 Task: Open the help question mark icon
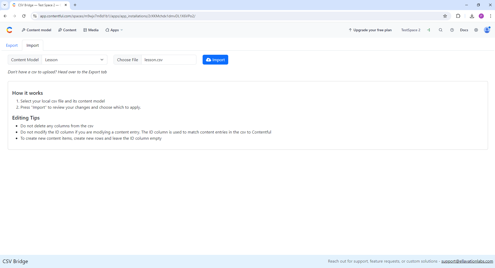pyautogui.click(x=452, y=30)
